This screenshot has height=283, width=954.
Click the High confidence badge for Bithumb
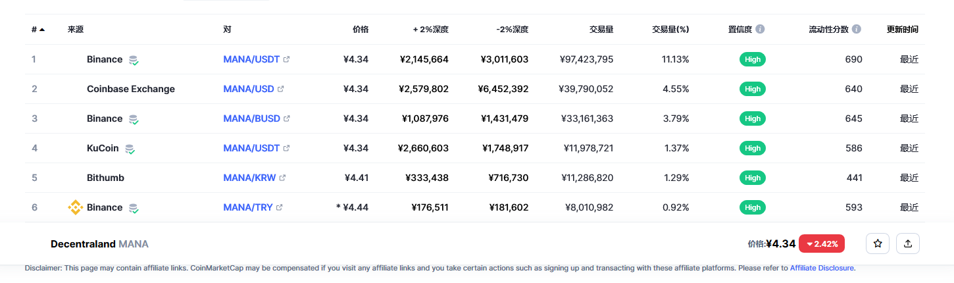coord(753,178)
